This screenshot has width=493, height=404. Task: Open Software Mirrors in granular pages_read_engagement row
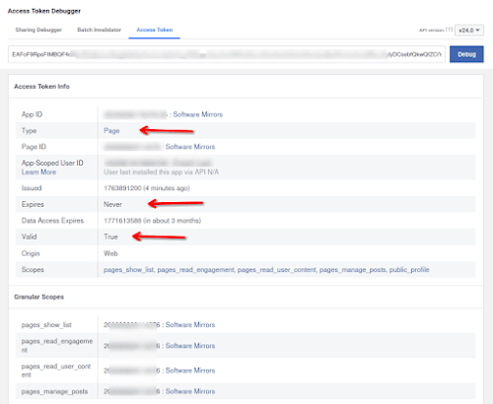[x=190, y=346]
